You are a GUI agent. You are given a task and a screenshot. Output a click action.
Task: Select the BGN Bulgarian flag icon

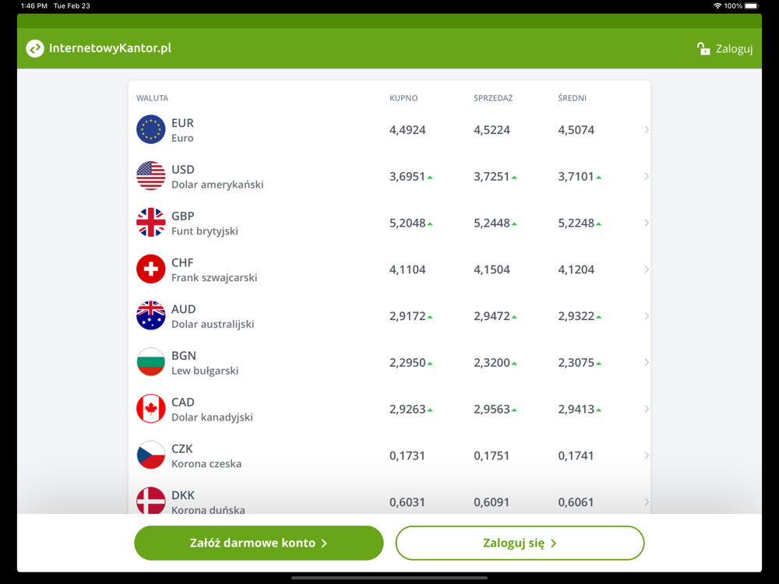(150, 362)
